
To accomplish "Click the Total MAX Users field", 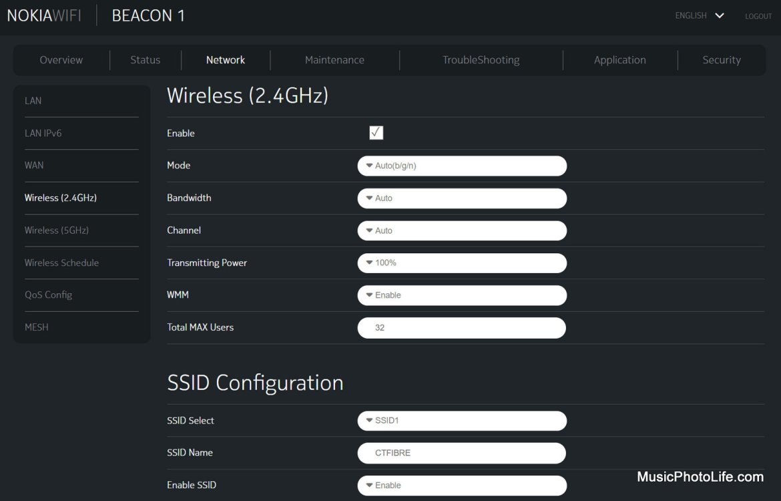I will pyautogui.click(x=461, y=327).
